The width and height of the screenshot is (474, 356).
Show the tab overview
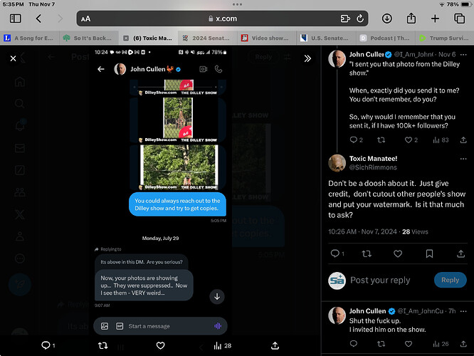point(460,19)
